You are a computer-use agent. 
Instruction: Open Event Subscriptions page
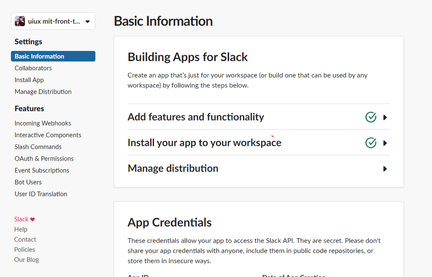point(42,171)
